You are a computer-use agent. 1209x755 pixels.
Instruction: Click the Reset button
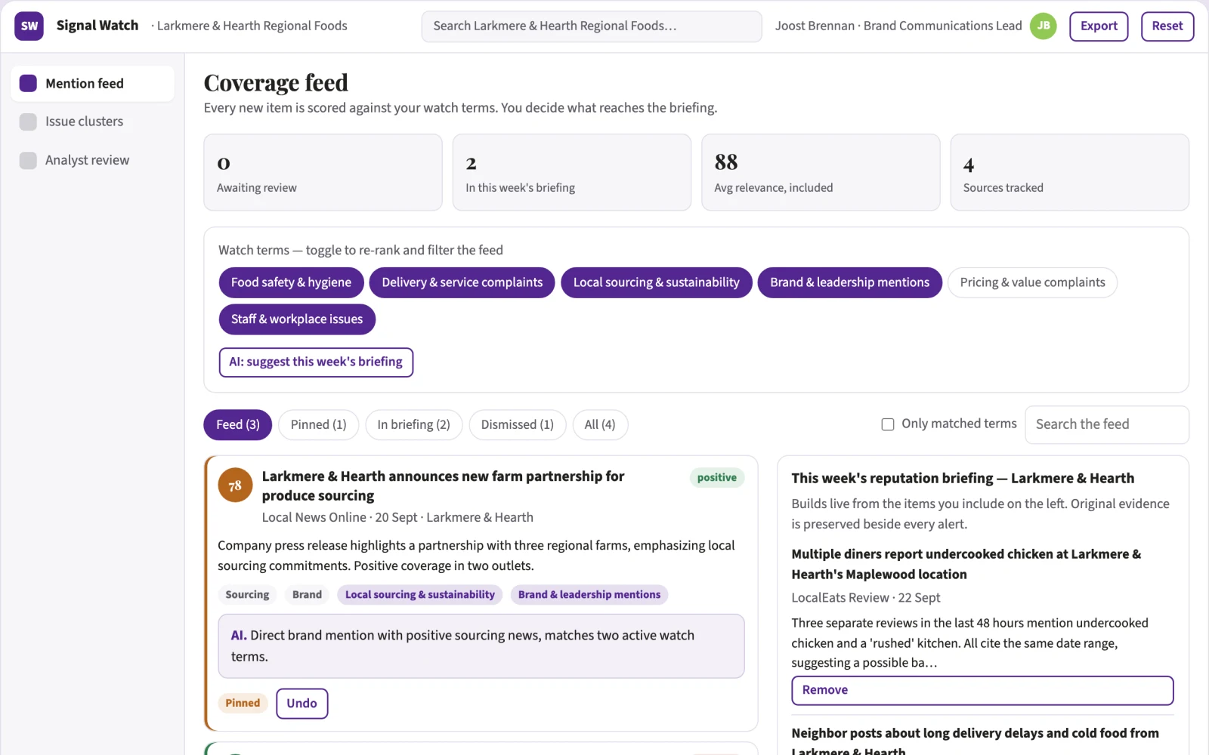[1167, 26]
